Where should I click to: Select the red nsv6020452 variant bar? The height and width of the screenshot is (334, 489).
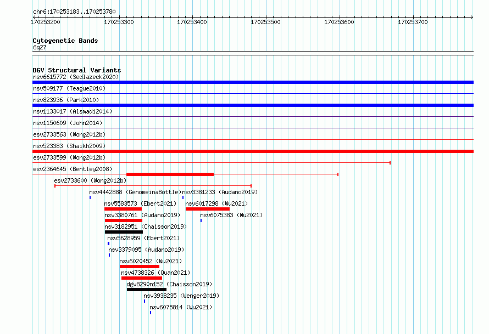(140, 267)
